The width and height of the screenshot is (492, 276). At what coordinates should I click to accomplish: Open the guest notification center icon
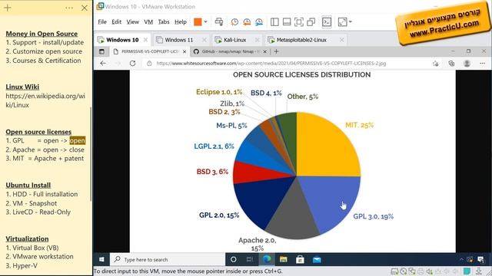pos(480,259)
